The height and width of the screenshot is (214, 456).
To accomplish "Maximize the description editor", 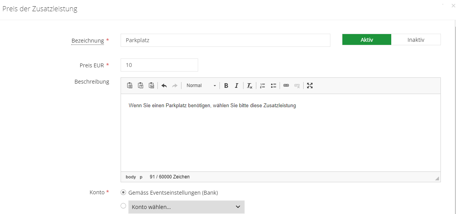I will tap(310, 86).
